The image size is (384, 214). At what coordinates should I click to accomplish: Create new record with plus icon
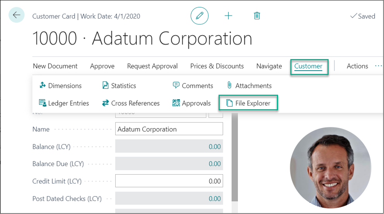[228, 16]
